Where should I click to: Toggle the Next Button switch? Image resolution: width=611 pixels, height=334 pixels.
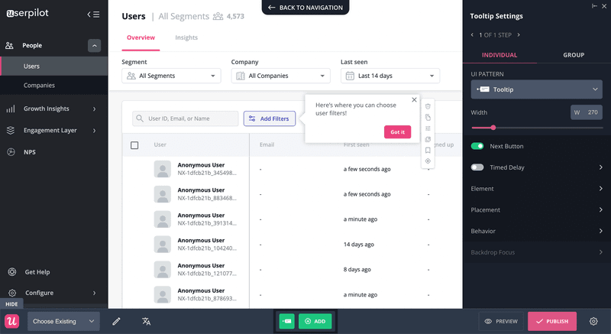click(x=477, y=146)
